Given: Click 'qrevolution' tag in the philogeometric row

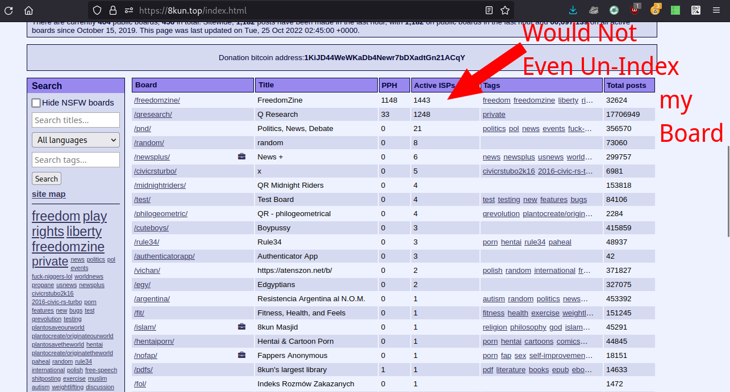Looking at the screenshot, I should pos(501,214).
